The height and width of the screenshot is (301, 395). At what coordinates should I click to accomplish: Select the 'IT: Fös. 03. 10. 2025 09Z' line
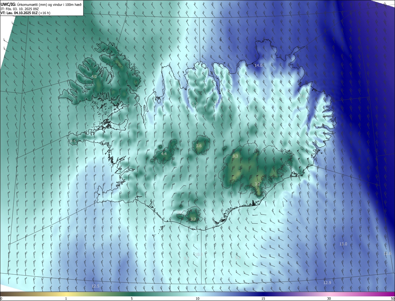20,9
